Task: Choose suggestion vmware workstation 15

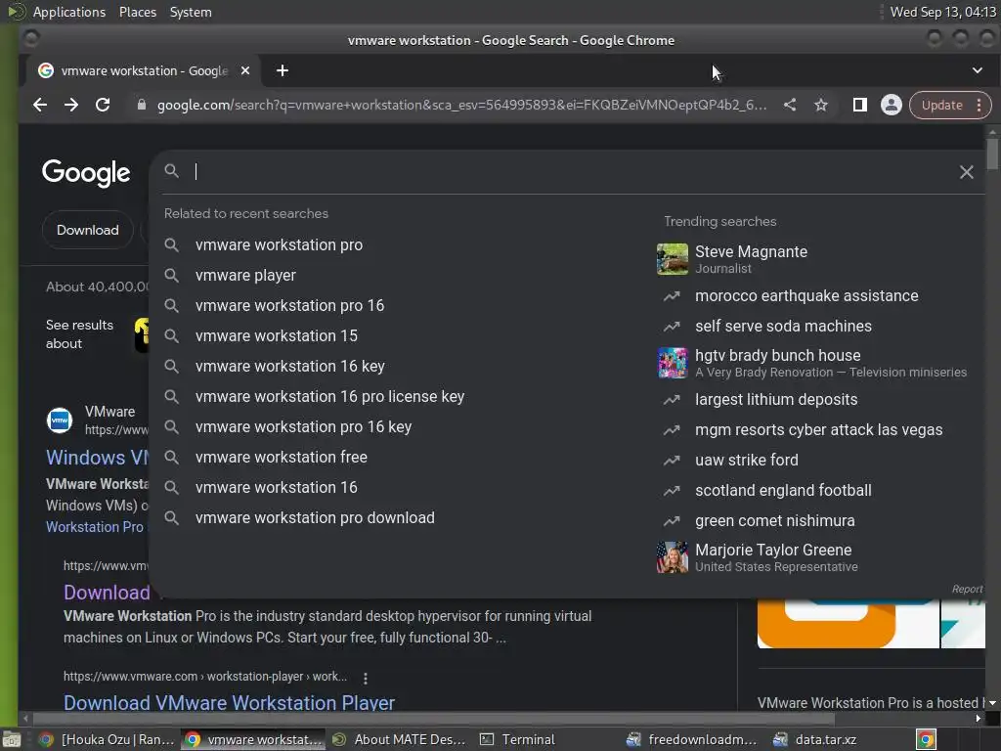Action: pos(277,336)
